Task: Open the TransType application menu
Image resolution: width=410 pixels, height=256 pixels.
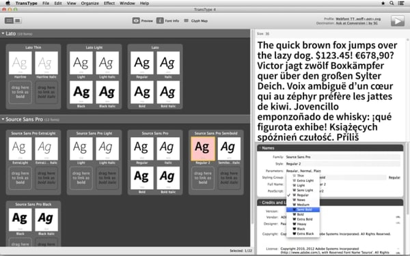Action: point(26,3)
